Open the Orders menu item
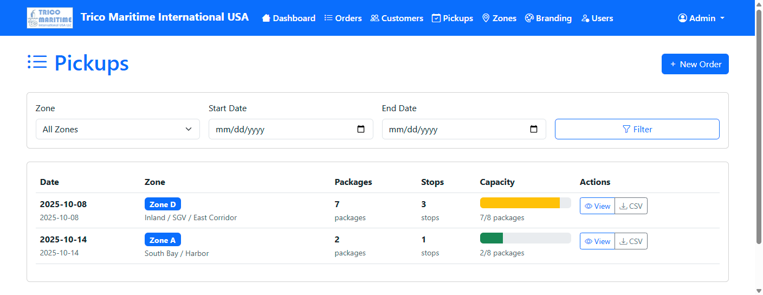This screenshot has width=763, height=295. (x=343, y=18)
